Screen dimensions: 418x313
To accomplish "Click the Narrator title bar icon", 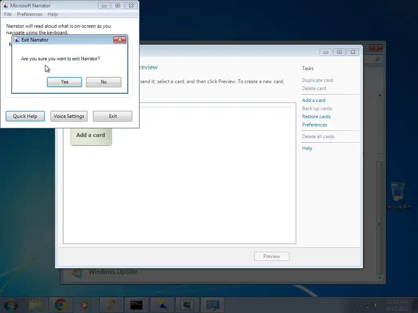I will tap(5, 5).
